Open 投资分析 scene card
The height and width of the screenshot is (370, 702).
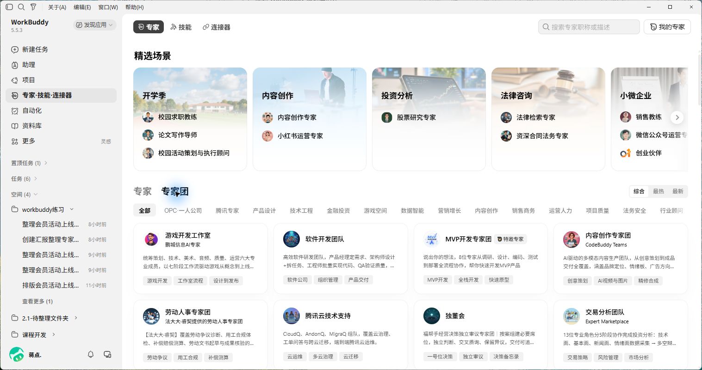coord(429,119)
